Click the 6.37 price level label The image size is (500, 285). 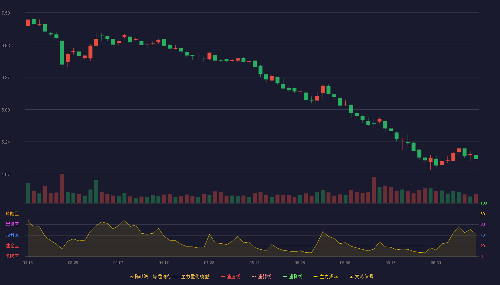click(x=6, y=78)
